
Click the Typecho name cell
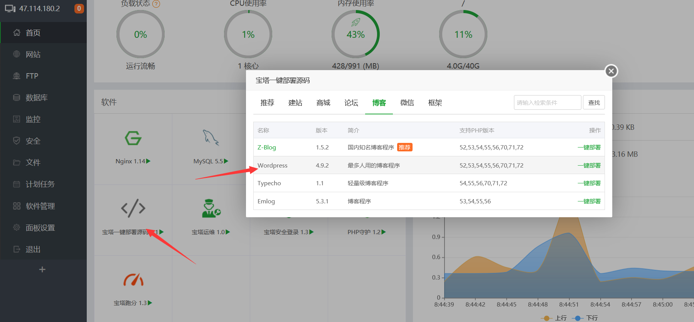[x=269, y=183]
